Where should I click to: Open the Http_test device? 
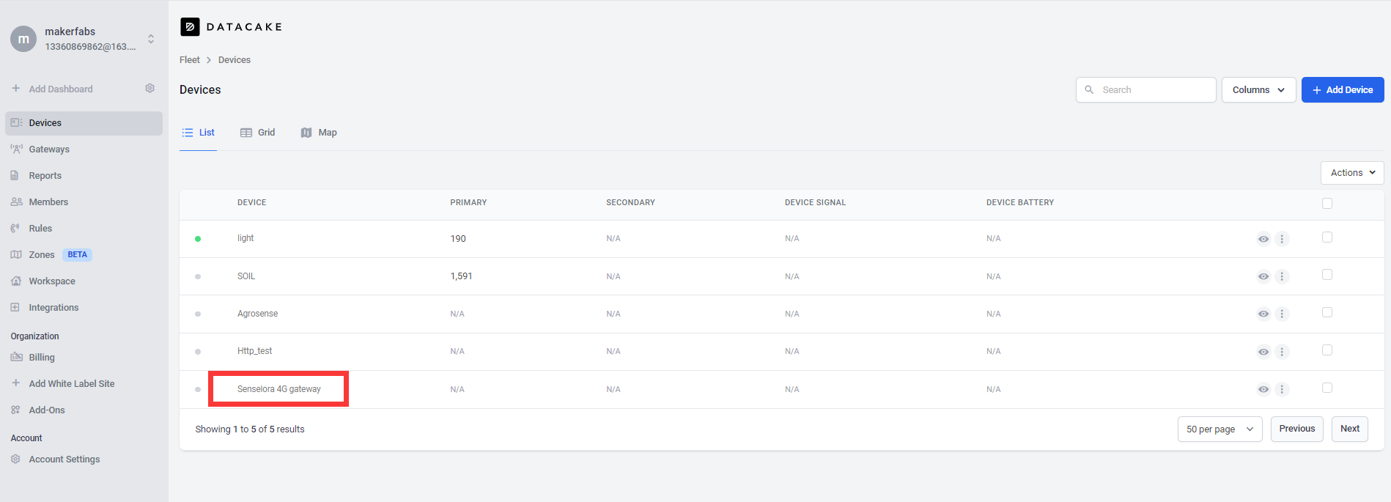(254, 351)
